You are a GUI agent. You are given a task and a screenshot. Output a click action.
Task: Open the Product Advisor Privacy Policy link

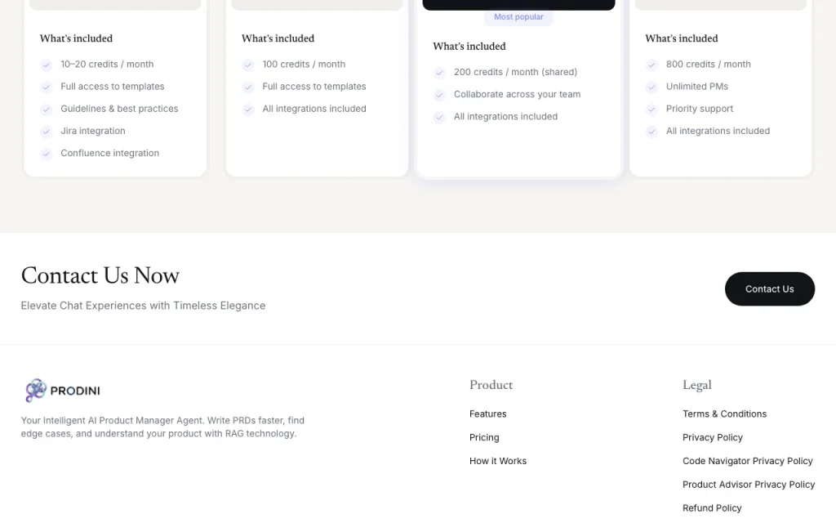pos(749,484)
